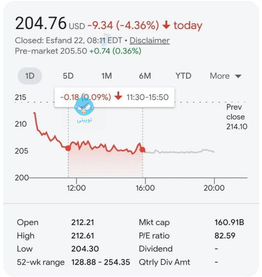Click the red down arrow in chart tooltip

(x=118, y=97)
